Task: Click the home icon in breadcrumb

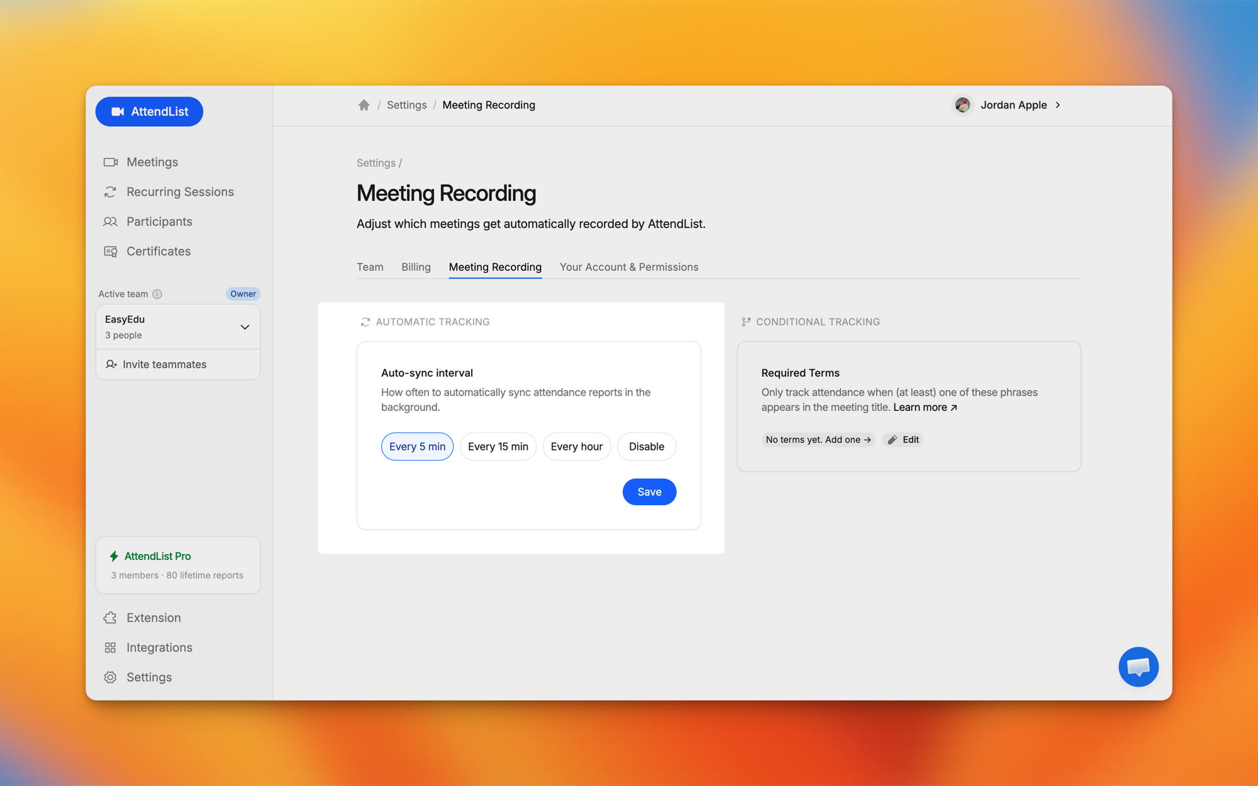Action: pos(364,105)
